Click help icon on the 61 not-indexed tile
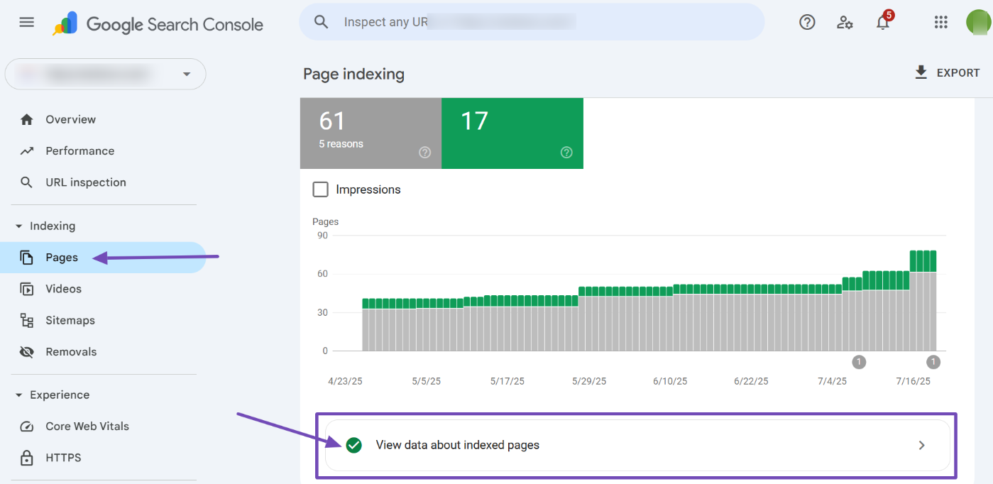This screenshot has height=484, width=993. [x=424, y=152]
